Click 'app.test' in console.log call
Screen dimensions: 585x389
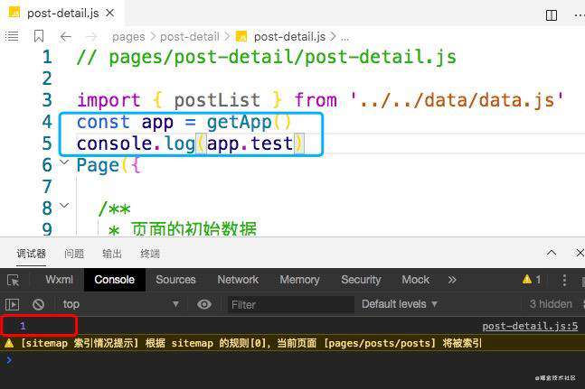point(250,144)
